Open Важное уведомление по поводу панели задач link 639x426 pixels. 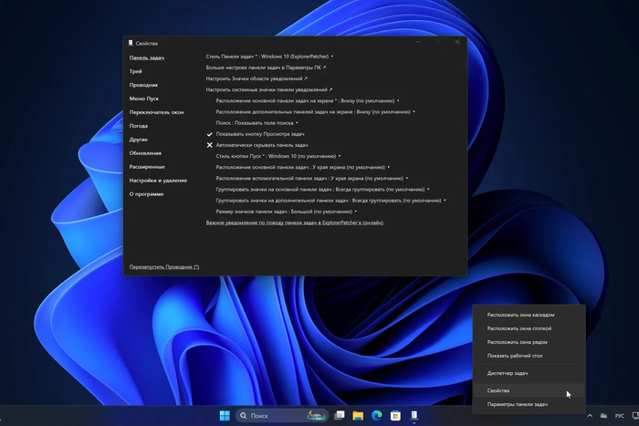tap(294, 223)
